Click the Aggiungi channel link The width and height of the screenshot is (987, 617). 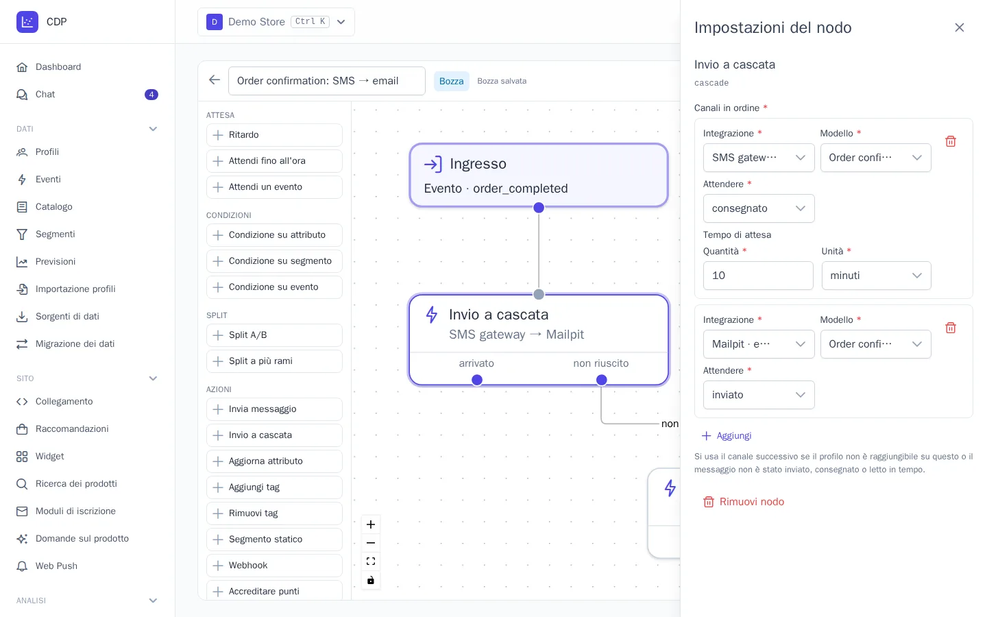tap(727, 436)
